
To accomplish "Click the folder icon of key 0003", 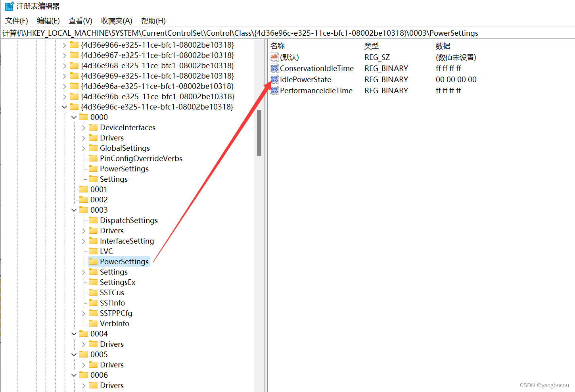I will (84, 210).
